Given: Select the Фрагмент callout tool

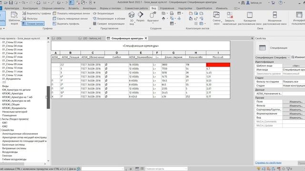Looking at the screenshot, I should point(153,17).
